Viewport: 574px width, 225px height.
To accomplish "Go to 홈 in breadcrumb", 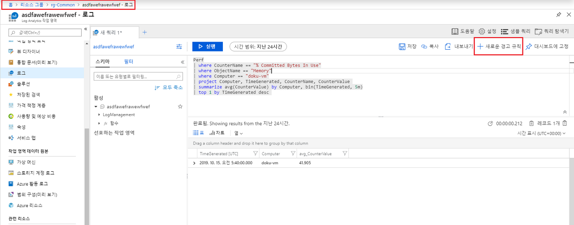I will (x=10, y=4).
